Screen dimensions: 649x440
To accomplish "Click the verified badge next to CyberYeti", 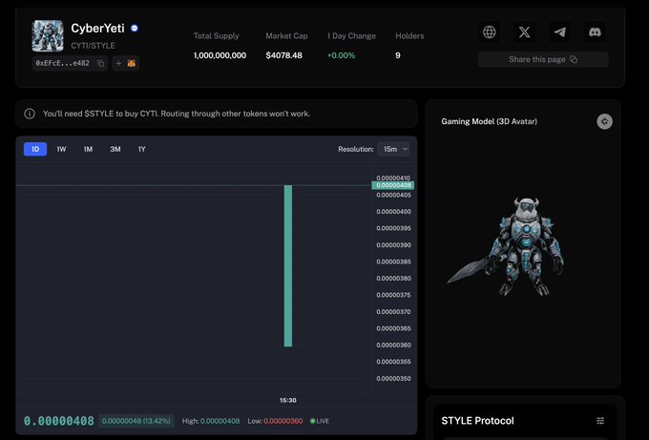I will click(x=135, y=29).
